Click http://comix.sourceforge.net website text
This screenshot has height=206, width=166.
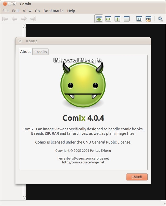coord(83,162)
